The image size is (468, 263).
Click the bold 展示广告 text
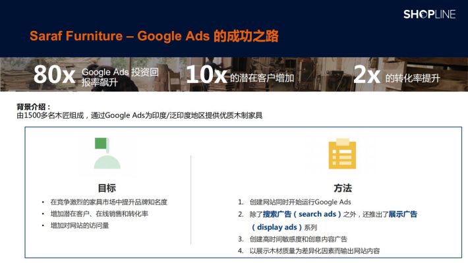[x=403, y=214]
